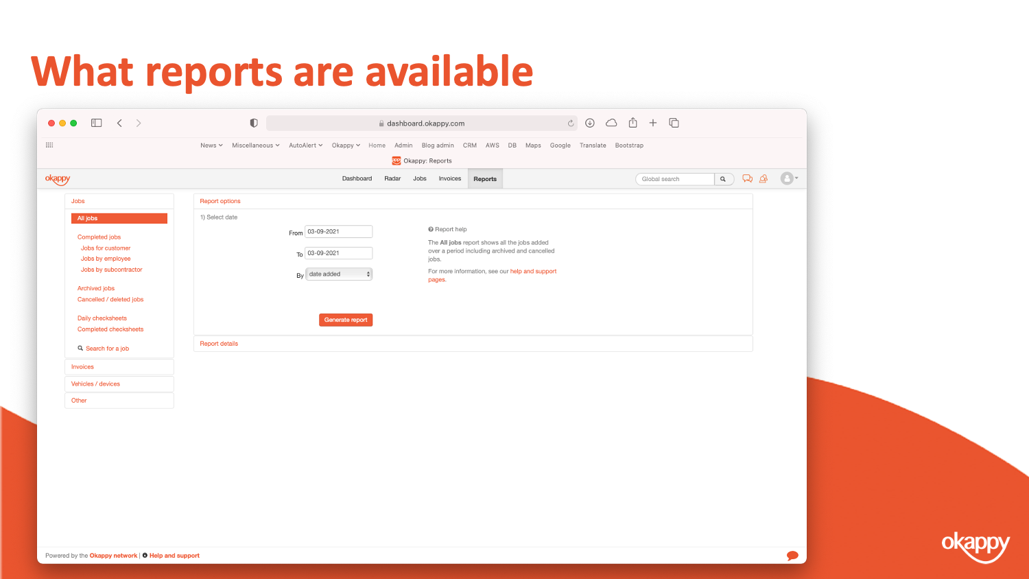Open the Radar tab
The width and height of the screenshot is (1029, 579).
(392, 178)
